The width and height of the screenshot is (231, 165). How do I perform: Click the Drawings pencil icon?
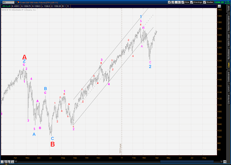click(x=192, y=3)
